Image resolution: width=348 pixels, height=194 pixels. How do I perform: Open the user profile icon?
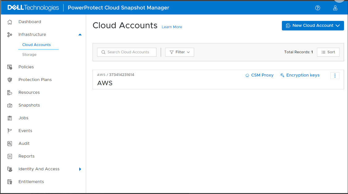[x=335, y=8]
